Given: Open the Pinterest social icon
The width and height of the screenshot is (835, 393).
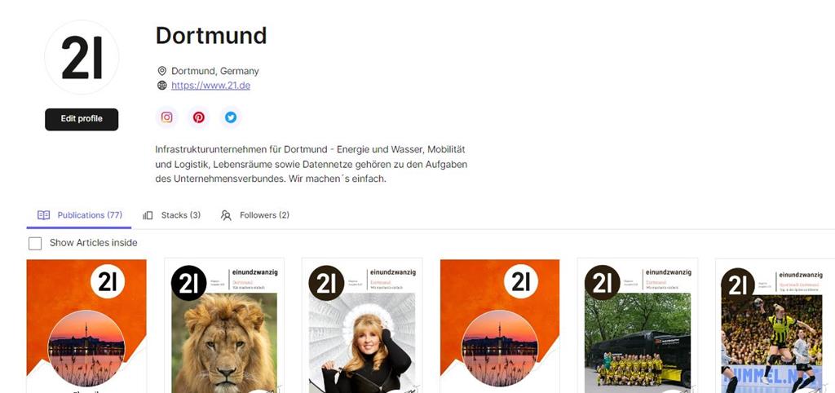Looking at the screenshot, I should click(x=199, y=117).
